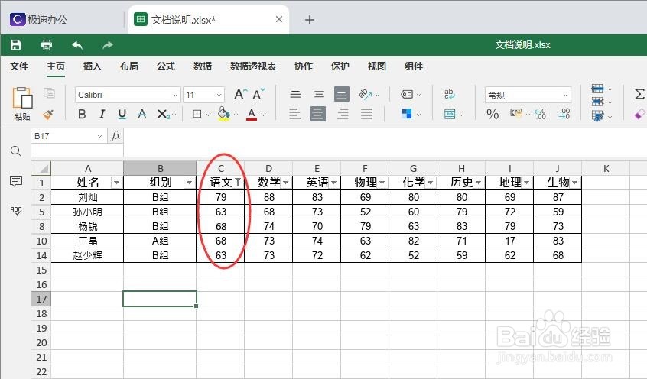Click the Borders icon
The image size is (647, 379).
[197, 115]
